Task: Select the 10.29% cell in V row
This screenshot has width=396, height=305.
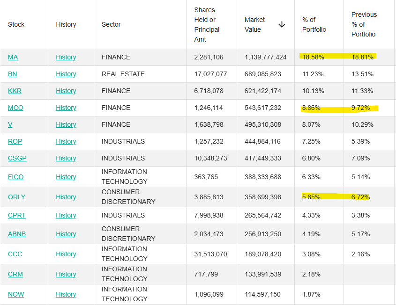Action: [x=362, y=124]
